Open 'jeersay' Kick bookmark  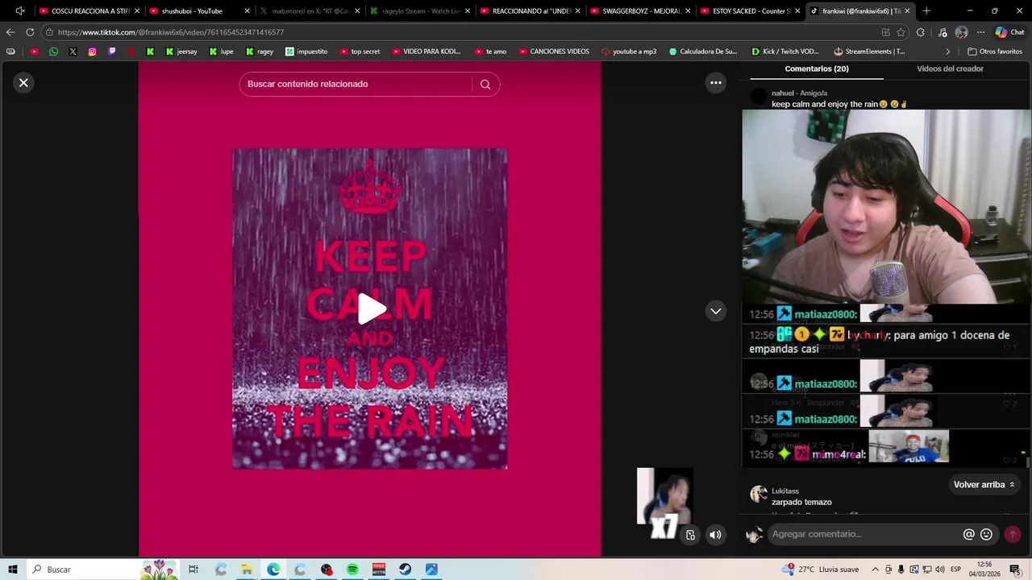(181, 52)
